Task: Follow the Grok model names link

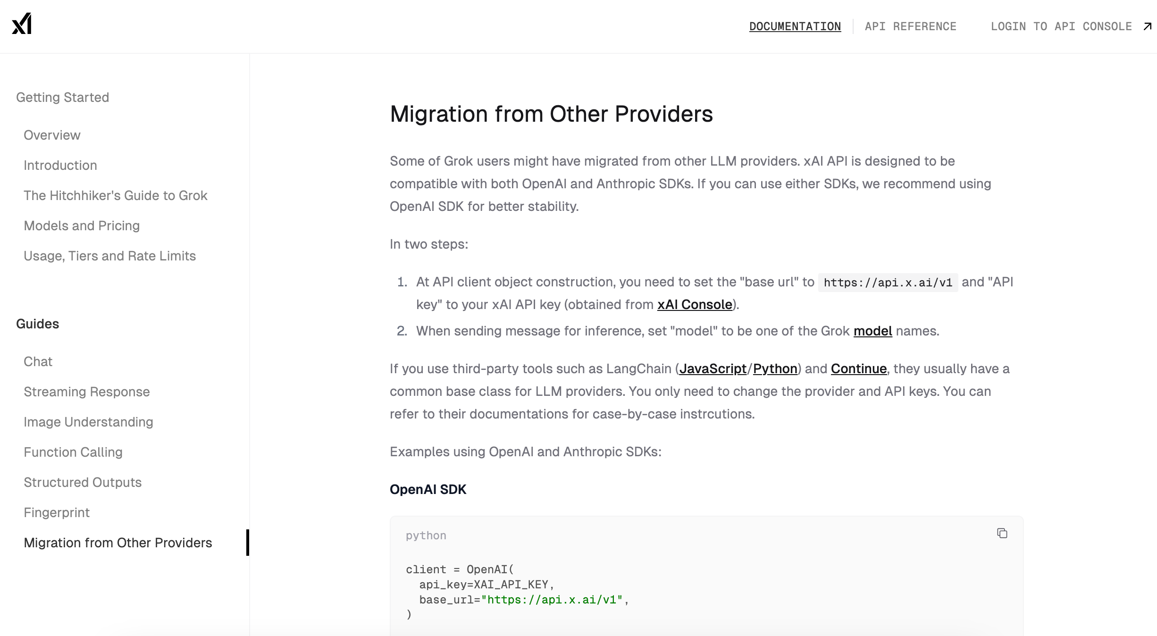Action: [872, 331]
